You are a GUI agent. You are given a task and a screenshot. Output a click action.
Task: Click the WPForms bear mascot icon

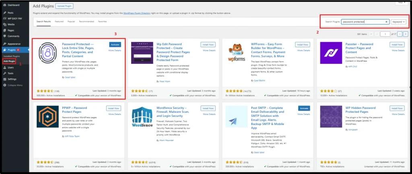pyautogui.click(x=237, y=53)
